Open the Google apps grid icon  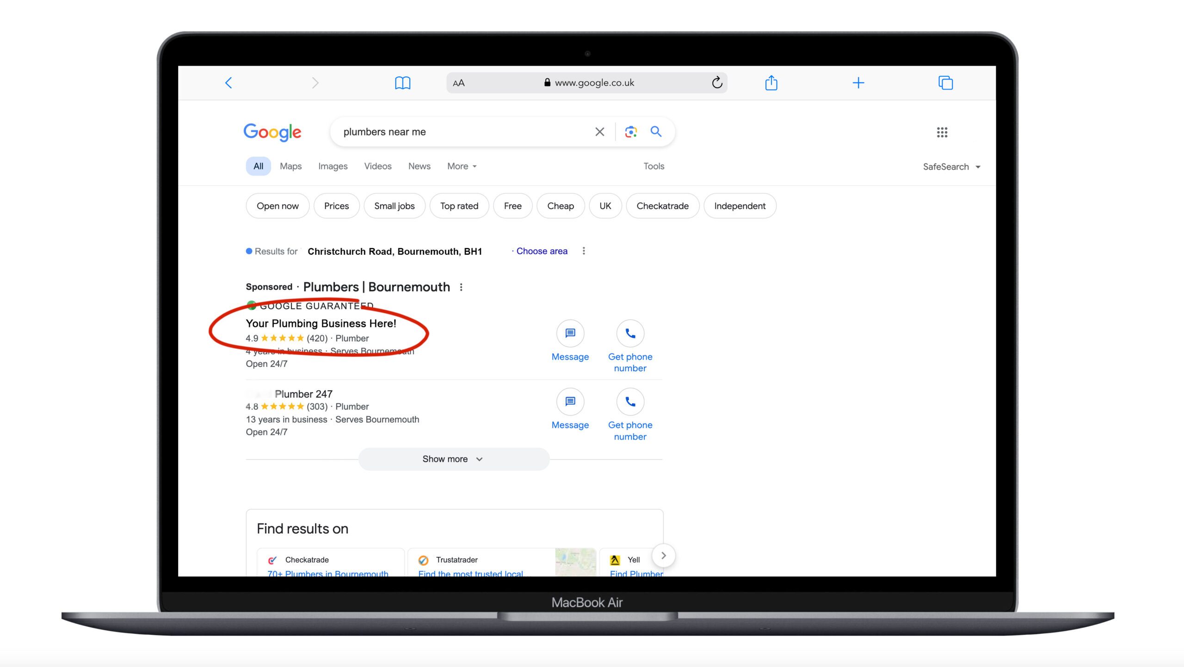942,132
